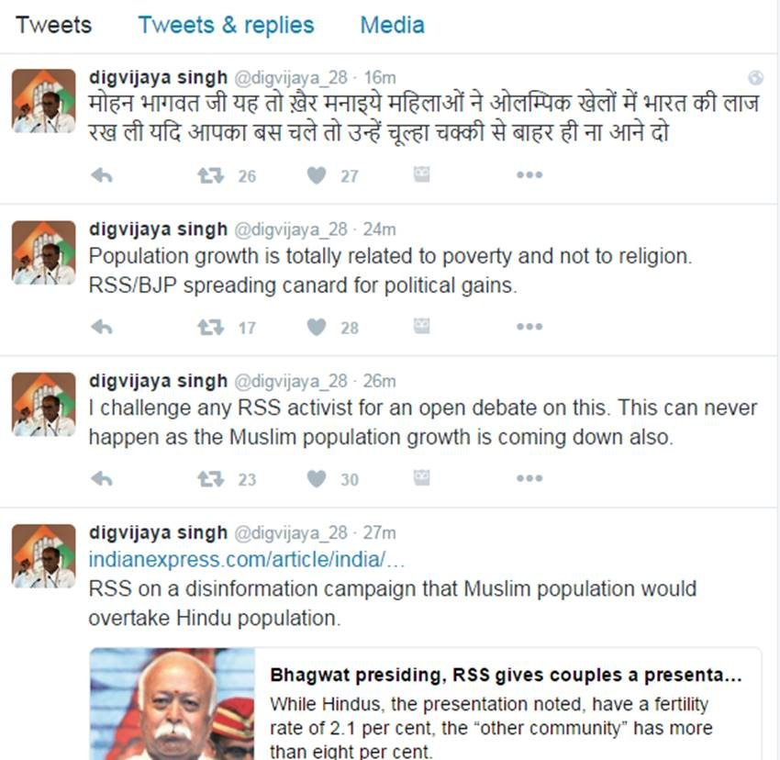The width and height of the screenshot is (780, 760).
Task: Click the profile avatar on the 26m tweet
Action: click(x=44, y=404)
